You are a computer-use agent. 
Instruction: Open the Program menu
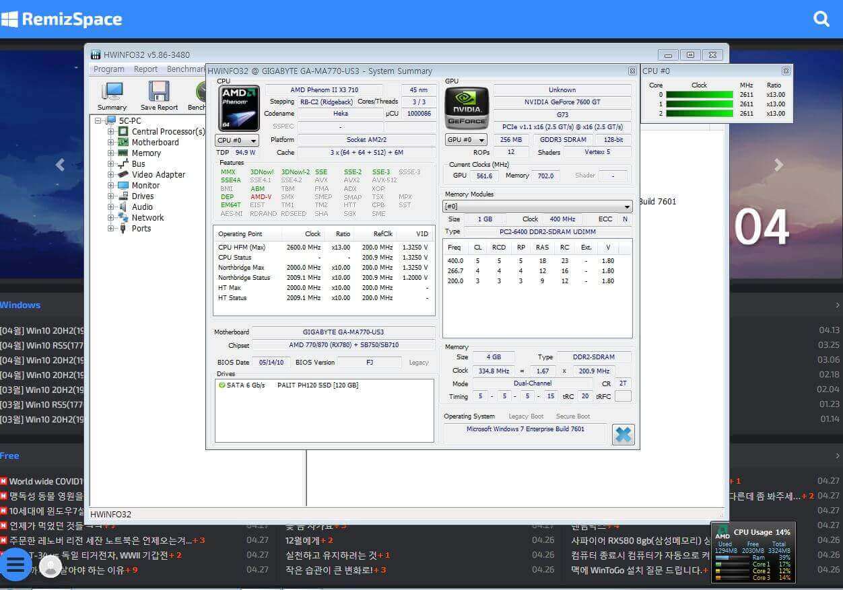(108, 69)
